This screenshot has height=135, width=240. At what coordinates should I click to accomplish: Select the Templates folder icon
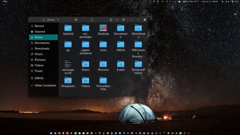(x=68, y=80)
